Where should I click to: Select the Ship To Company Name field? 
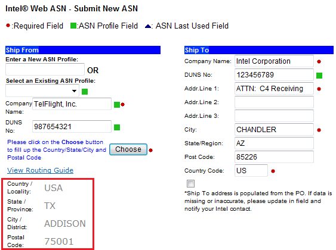[274, 61]
